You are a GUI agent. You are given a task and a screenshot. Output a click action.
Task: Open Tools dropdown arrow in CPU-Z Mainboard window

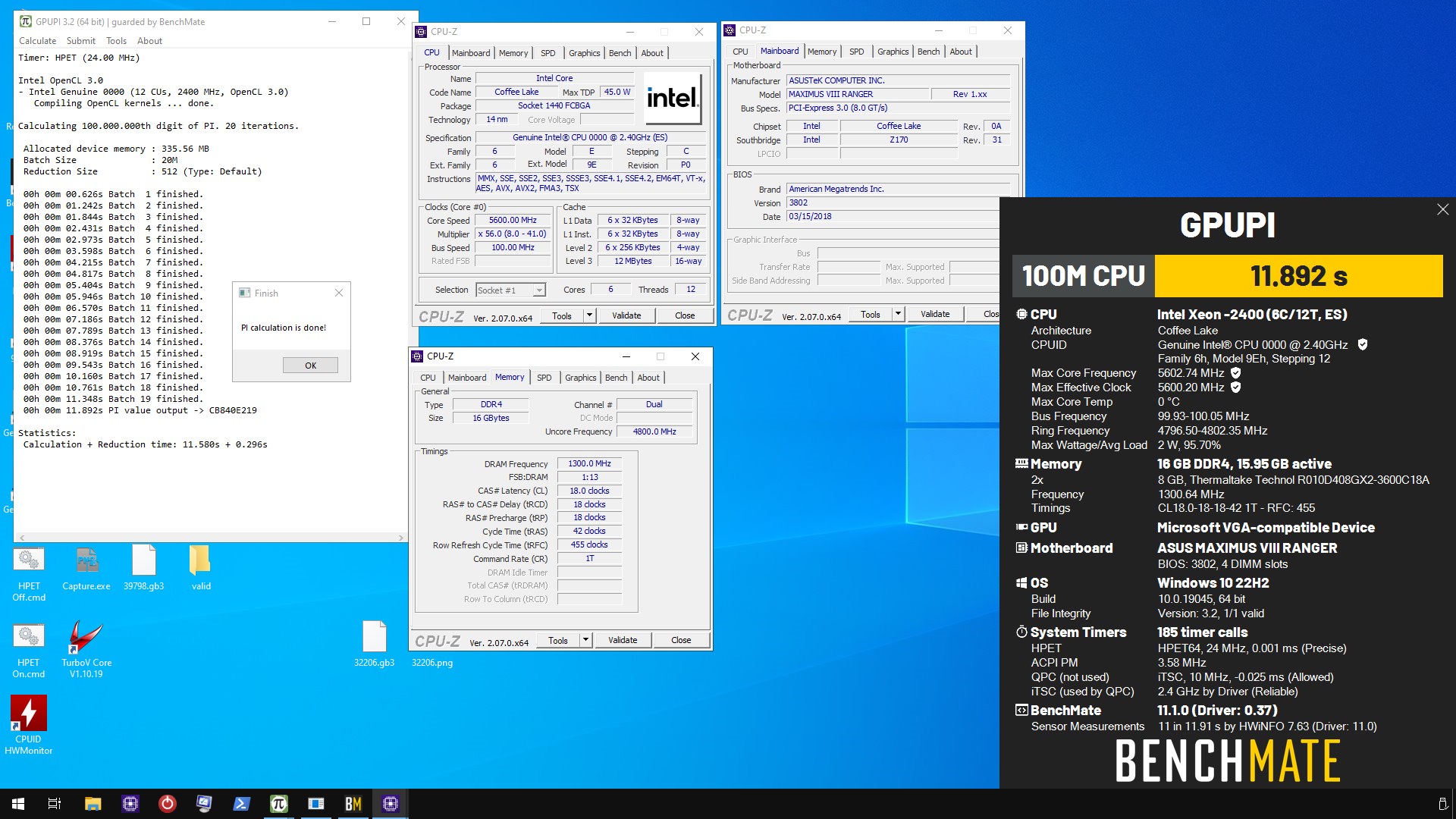[898, 314]
